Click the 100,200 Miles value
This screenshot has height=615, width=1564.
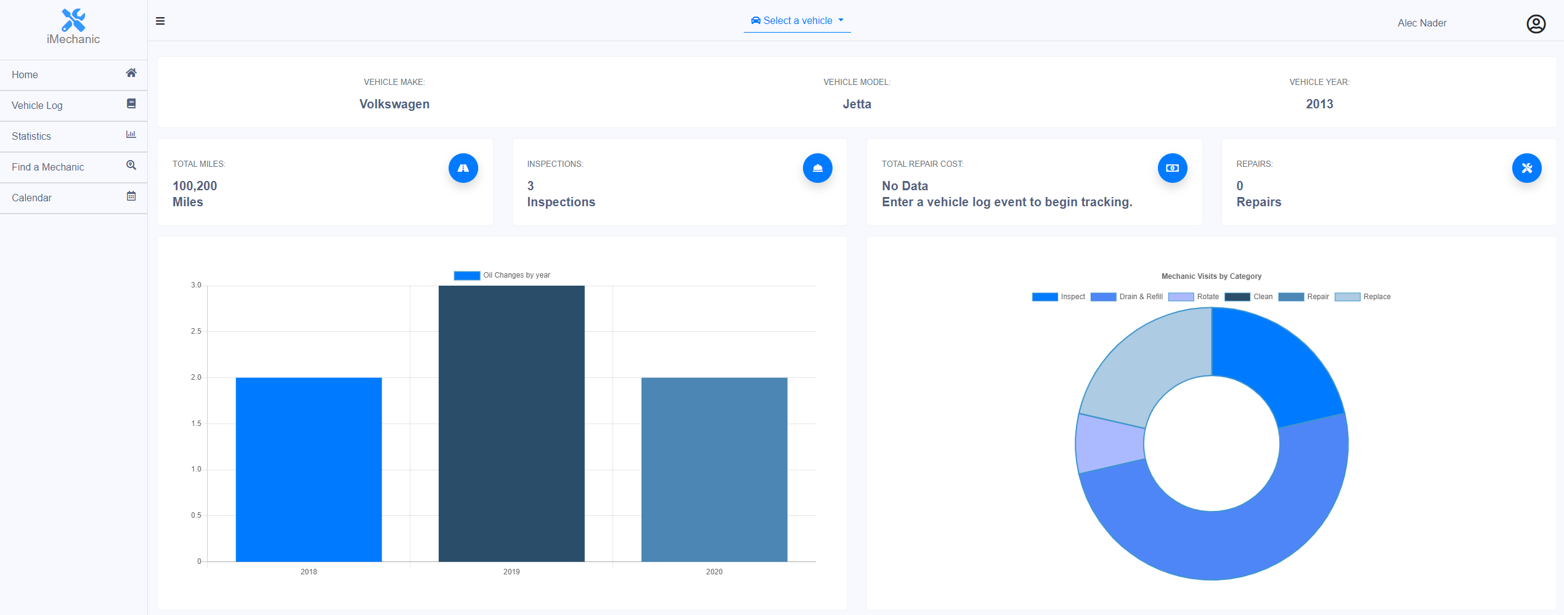[x=195, y=194]
